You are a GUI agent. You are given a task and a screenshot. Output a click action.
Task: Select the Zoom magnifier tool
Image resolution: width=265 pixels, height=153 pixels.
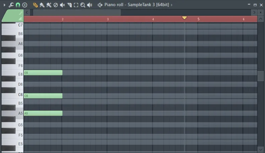pos(83,5)
